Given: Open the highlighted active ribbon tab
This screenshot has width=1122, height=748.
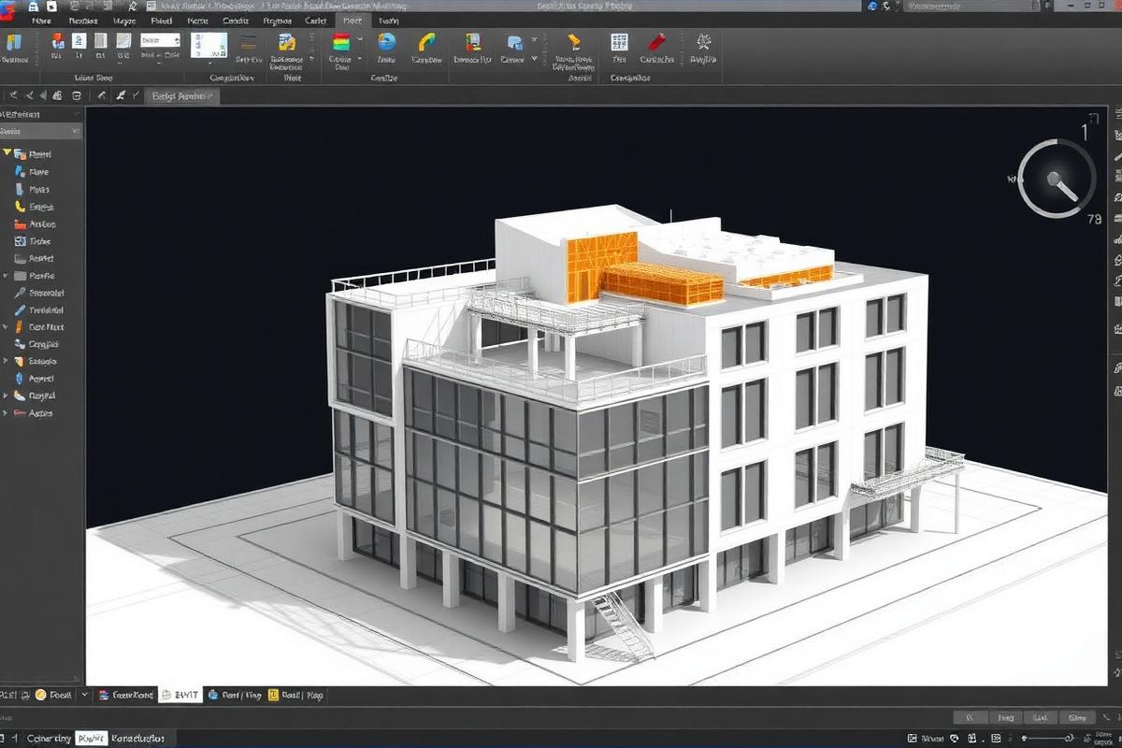Looking at the screenshot, I should [352, 19].
